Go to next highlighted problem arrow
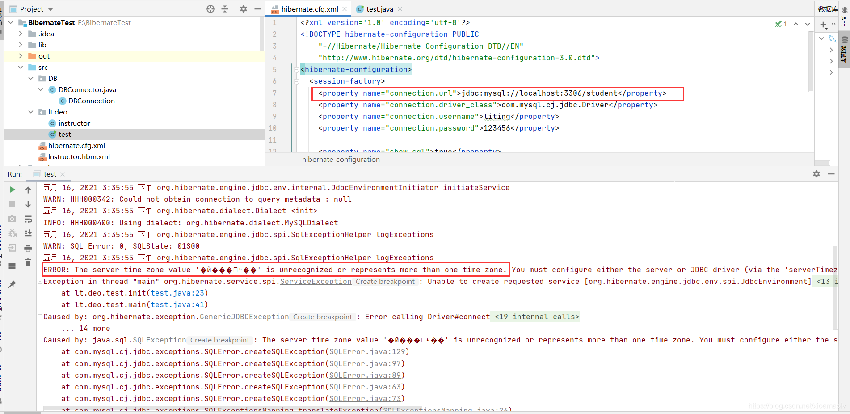This screenshot has width=850, height=414. [808, 24]
